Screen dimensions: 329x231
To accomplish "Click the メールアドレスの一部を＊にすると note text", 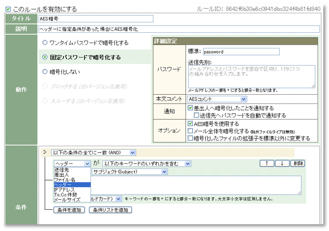I will [233, 91].
